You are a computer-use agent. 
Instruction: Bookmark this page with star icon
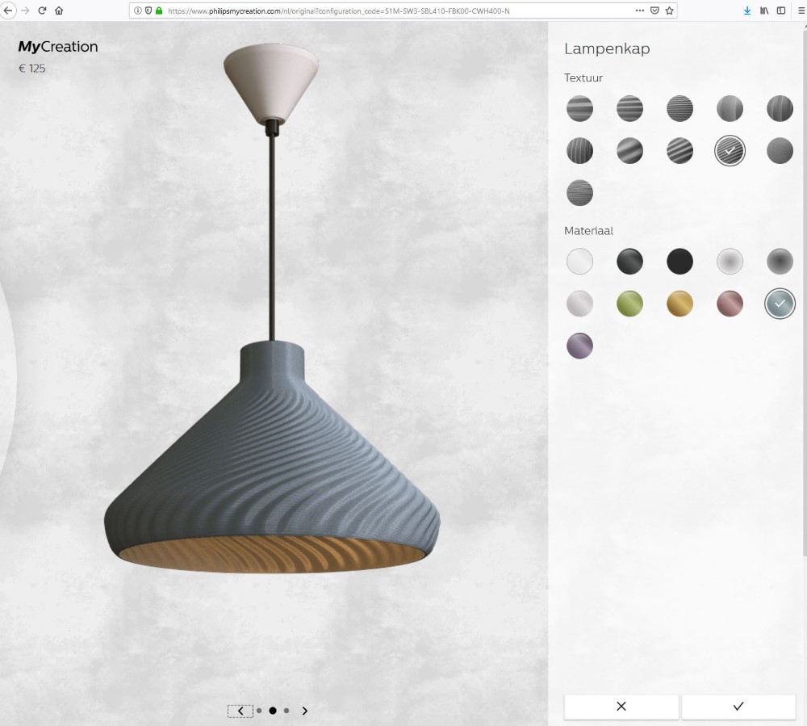tap(669, 10)
